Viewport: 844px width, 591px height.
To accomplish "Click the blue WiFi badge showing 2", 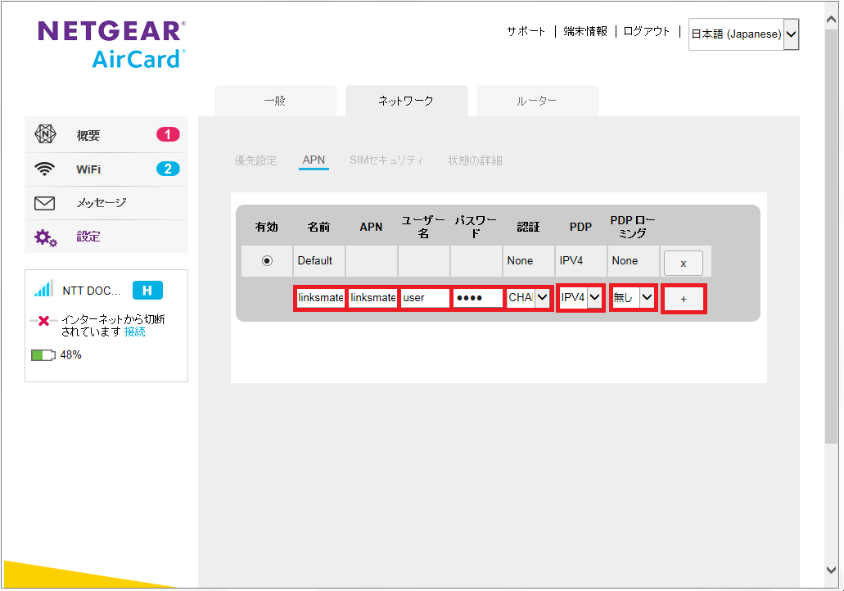I will 168,169.
